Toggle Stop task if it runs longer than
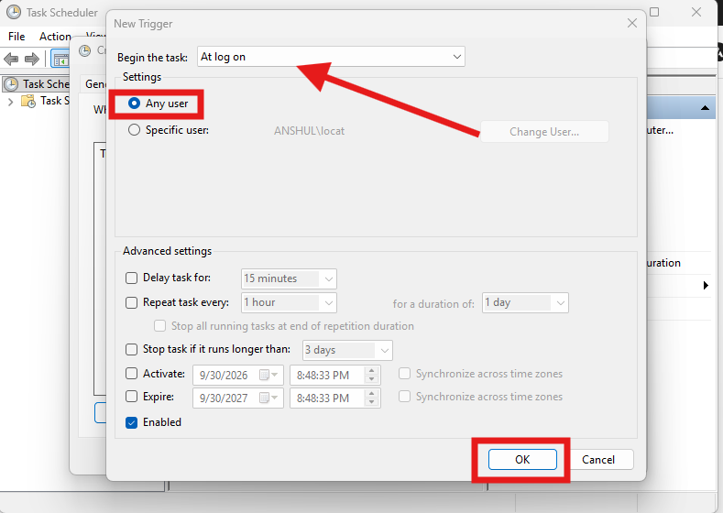The width and height of the screenshot is (723, 513). (131, 349)
